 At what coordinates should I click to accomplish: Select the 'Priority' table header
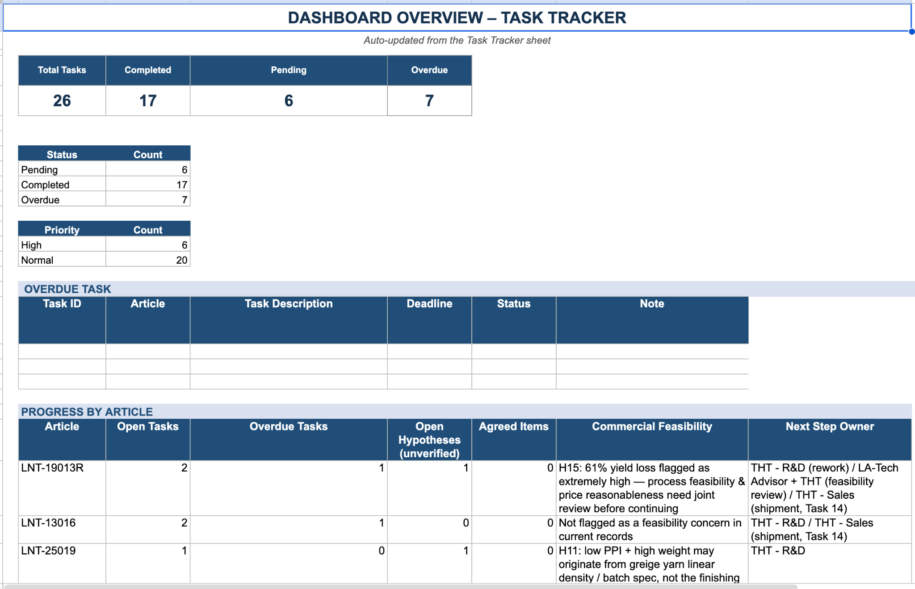(x=62, y=230)
